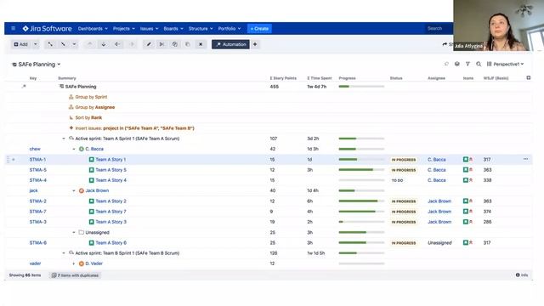Click the scissors cut icon
Image resolution: width=544 pixels, height=306 pixels.
(161, 44)
